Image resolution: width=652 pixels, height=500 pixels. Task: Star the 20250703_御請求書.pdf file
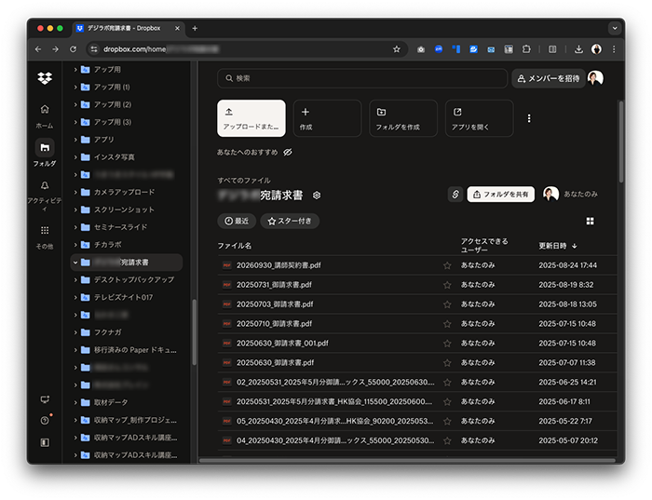(x=447, y=304)
